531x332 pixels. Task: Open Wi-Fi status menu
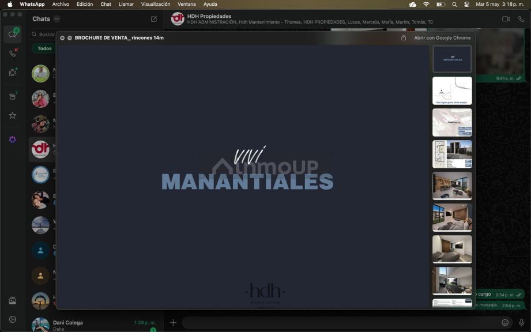coord(427,5)
